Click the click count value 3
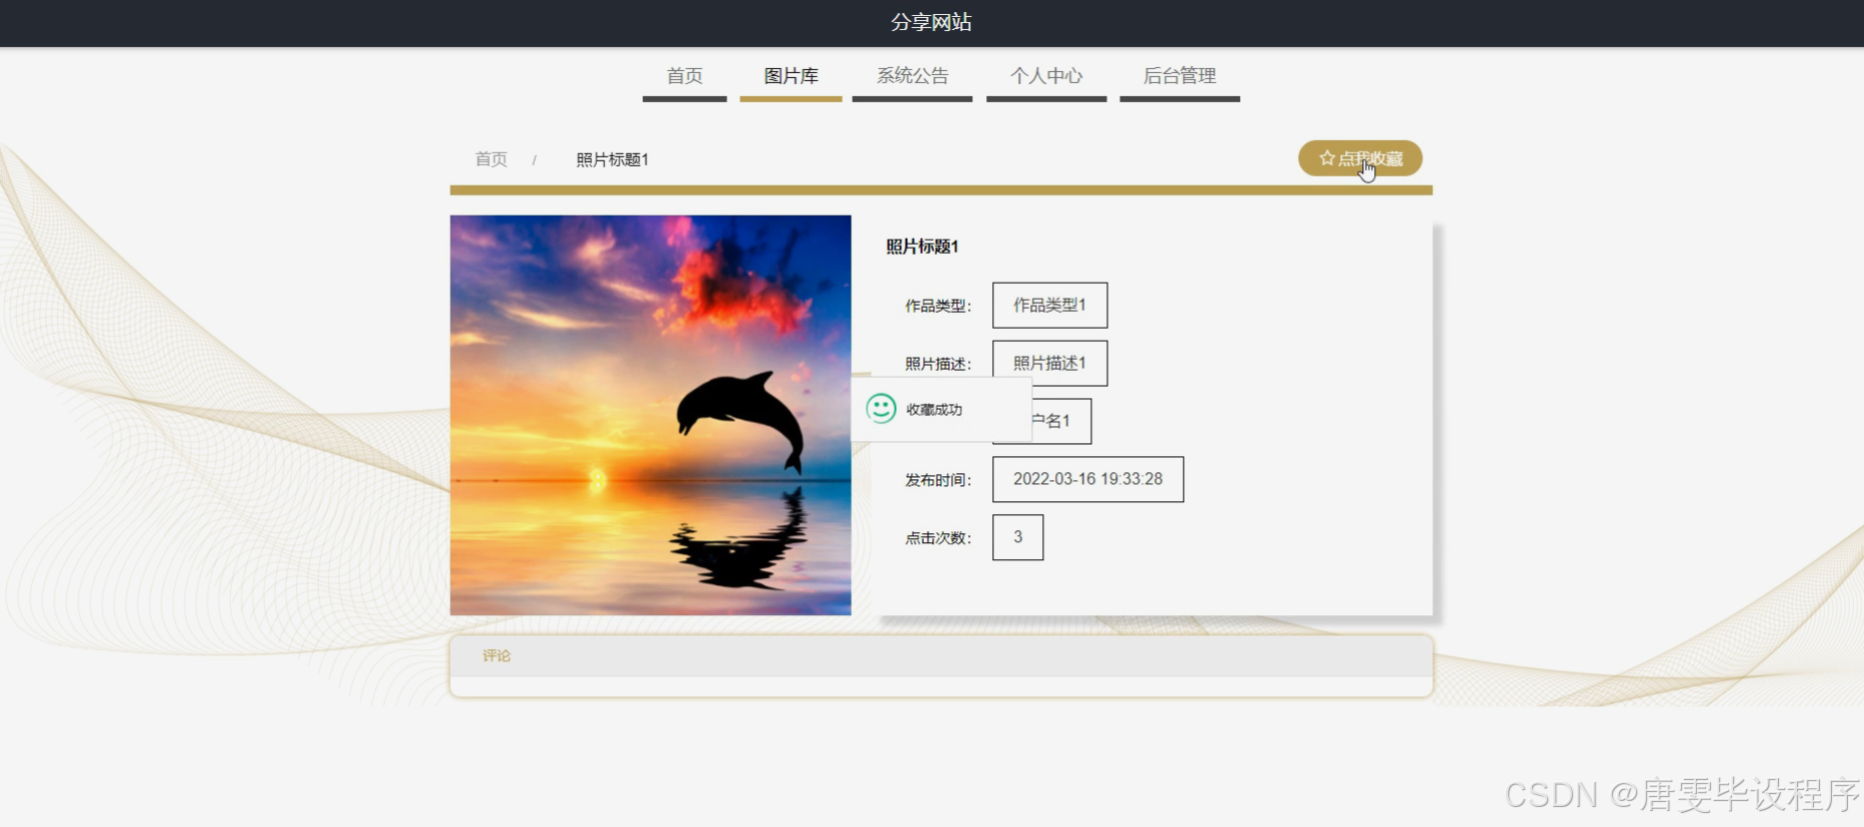Viewport: 1864px width, 827px height. point(1017,537)
